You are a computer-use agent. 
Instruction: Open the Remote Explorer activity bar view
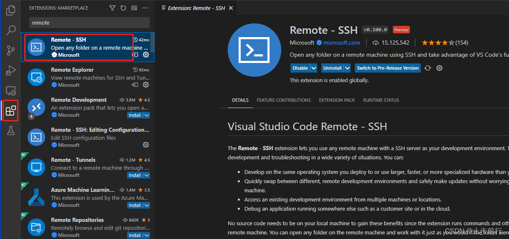point(11,91)
